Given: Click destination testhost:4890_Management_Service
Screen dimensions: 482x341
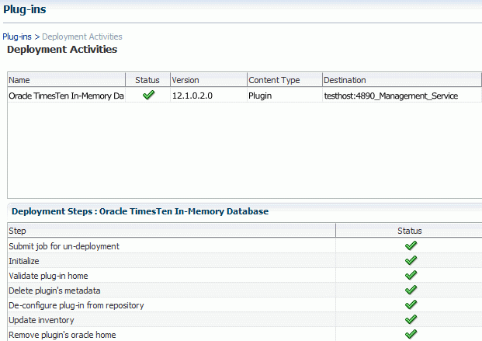Looking at the screenshot, I should pos(391,96).
